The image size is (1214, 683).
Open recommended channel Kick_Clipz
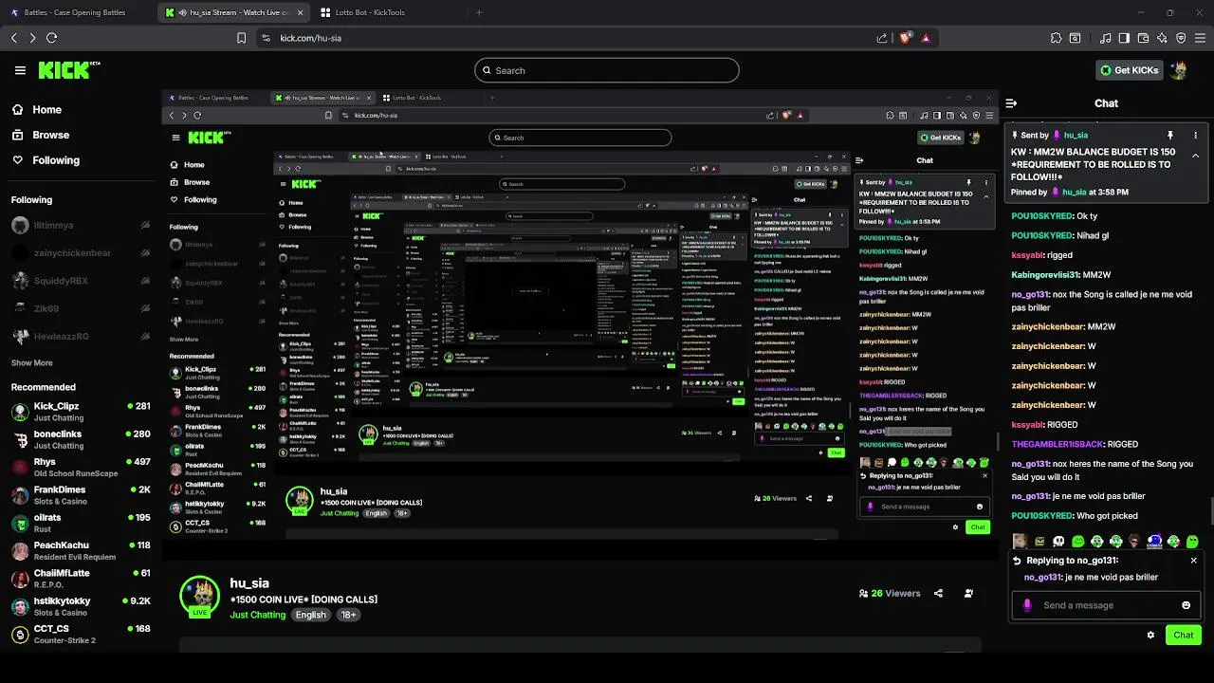(81, 412)
